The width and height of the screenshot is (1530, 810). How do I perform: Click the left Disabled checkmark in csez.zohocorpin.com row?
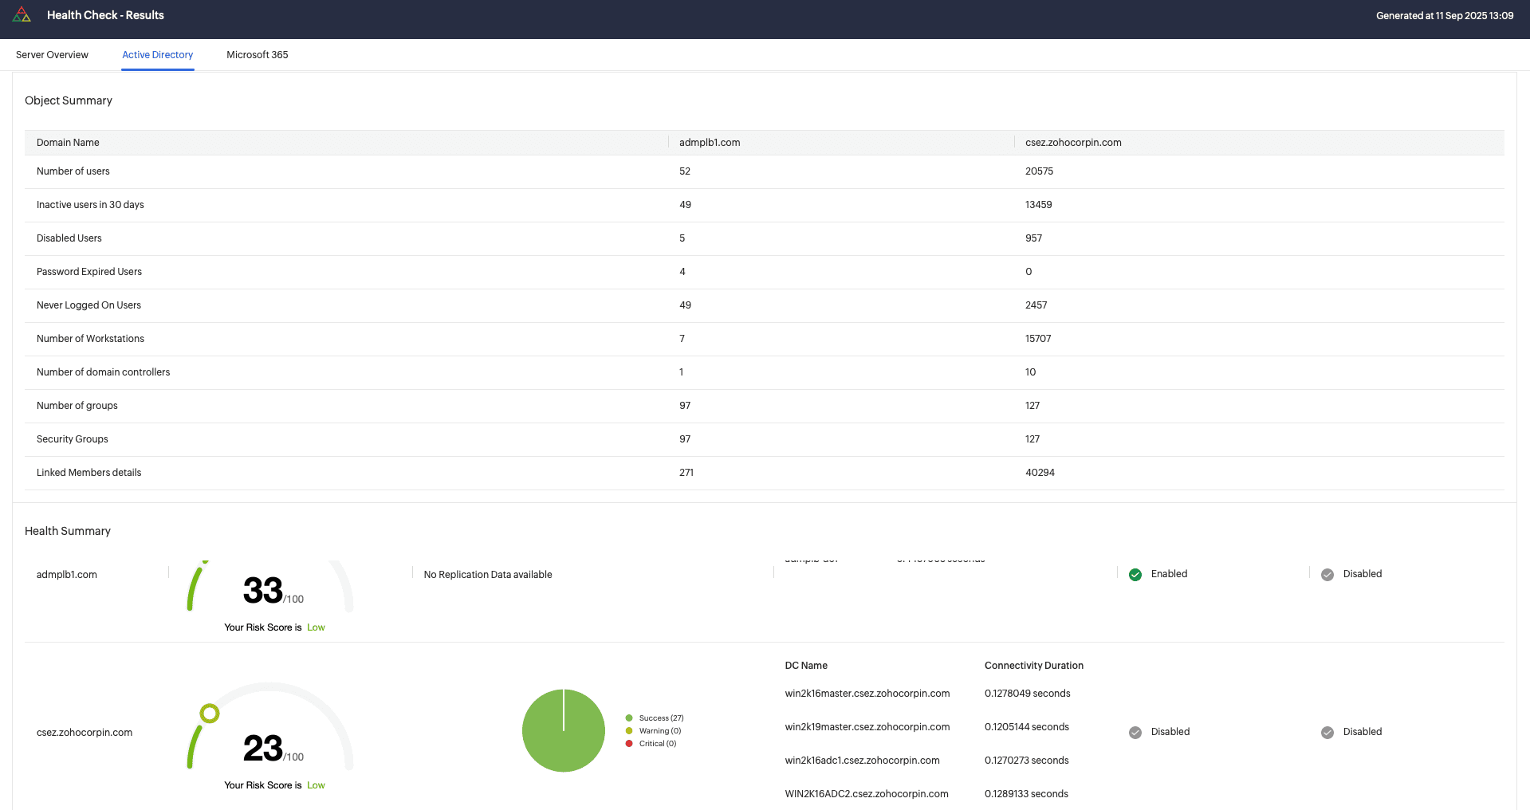[1135, 732]
